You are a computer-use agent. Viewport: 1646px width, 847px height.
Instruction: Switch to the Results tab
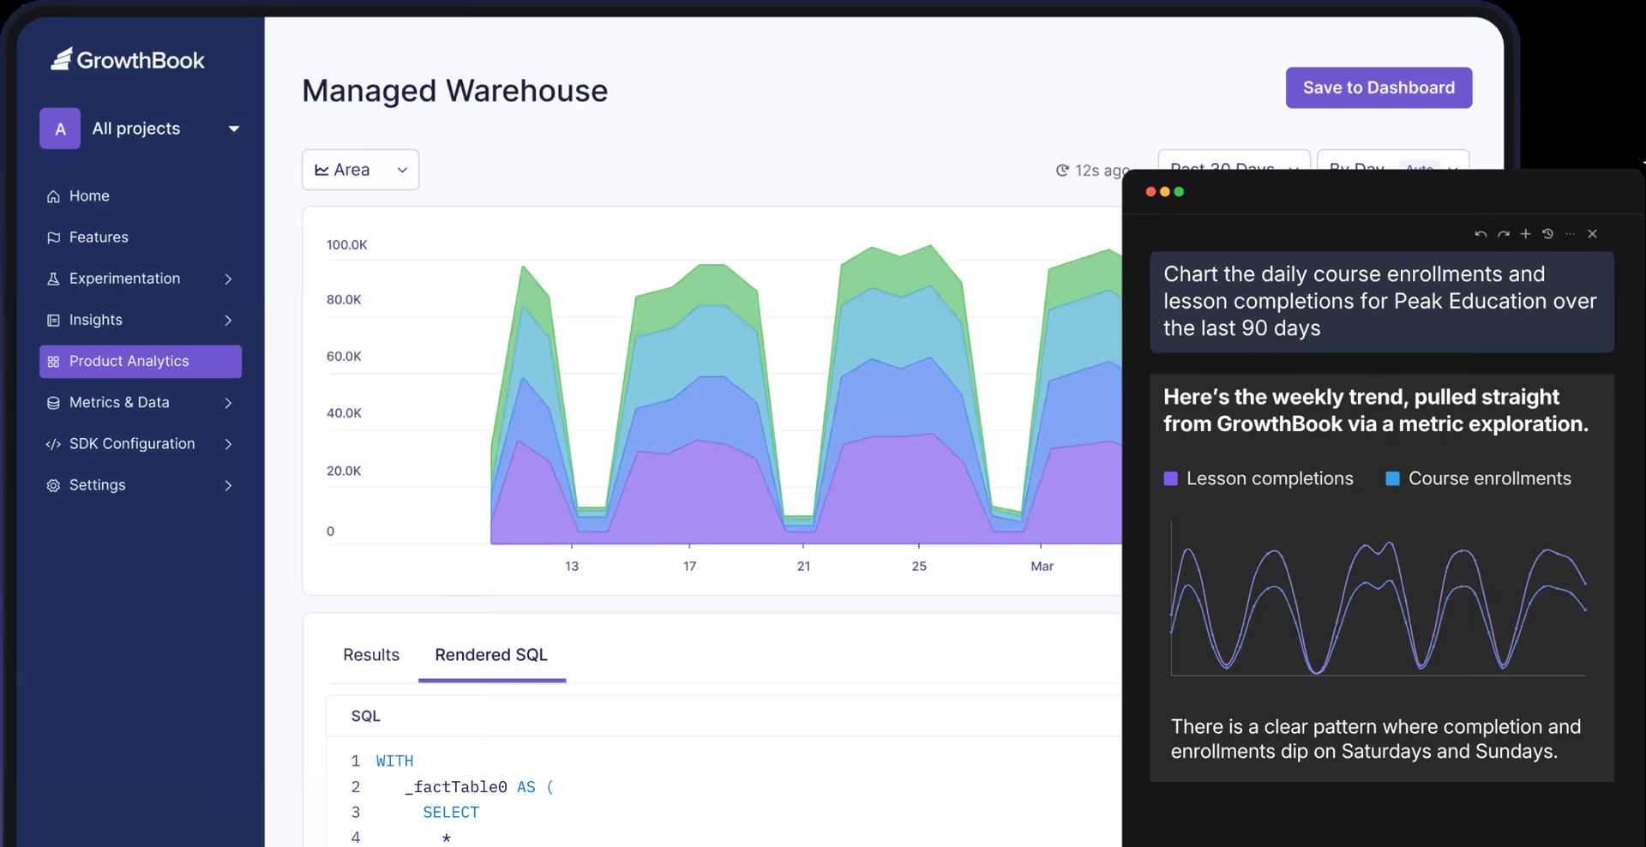371,655
